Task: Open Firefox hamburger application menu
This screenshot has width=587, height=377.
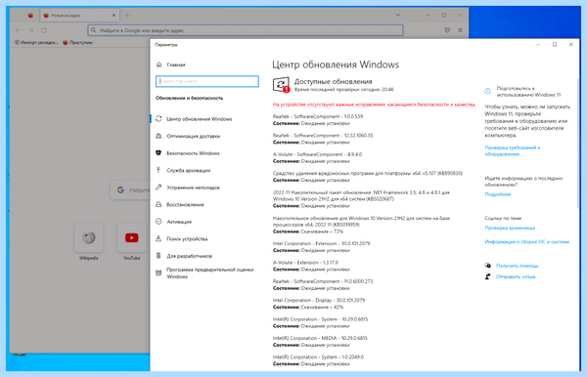Action: click(460, 30)
